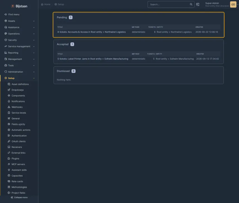Open Fields unicity setup page
The image size is (239, 203).
[18, 124]
